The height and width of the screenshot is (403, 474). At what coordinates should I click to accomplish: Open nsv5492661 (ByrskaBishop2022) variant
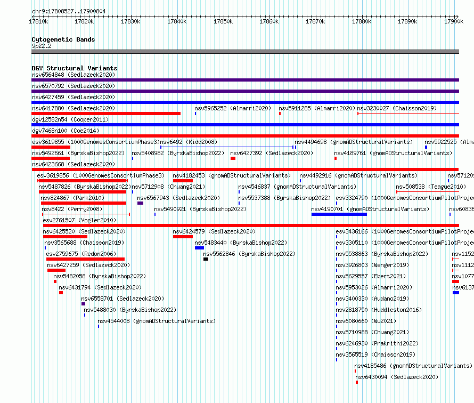click(78, 153)
